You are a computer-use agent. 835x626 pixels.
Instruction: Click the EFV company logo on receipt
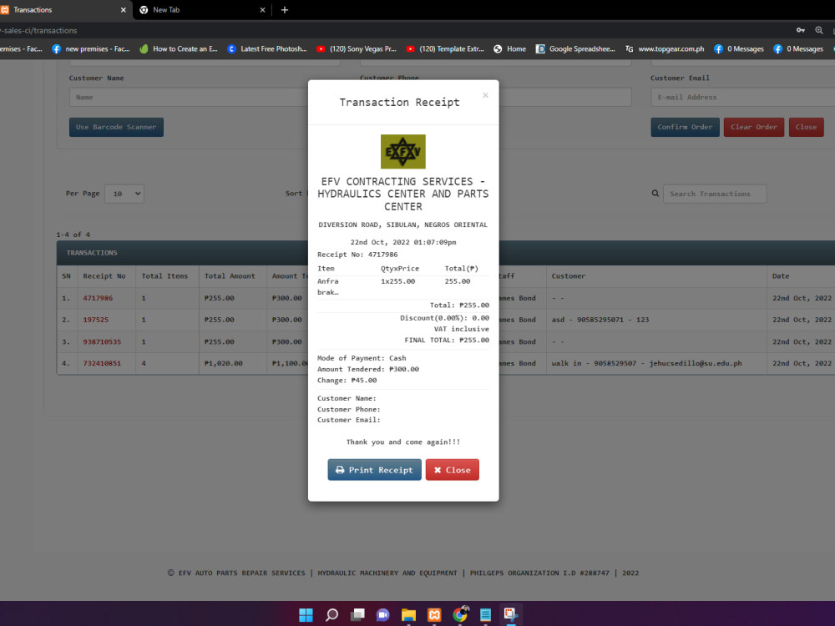pos(403,152)
